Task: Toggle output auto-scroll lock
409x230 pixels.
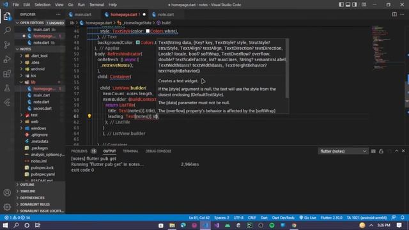Action: coord(381,151)
